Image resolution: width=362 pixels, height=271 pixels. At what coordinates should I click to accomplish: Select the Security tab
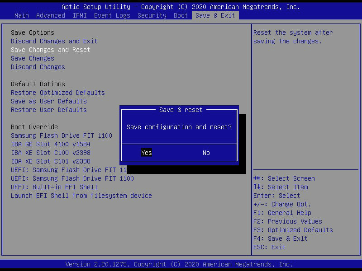(x=152, y=15)
